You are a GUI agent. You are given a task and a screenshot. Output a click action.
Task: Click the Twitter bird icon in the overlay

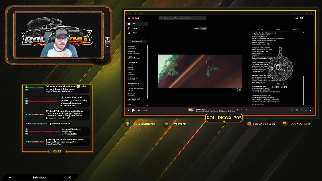click(x=167, y=124)
